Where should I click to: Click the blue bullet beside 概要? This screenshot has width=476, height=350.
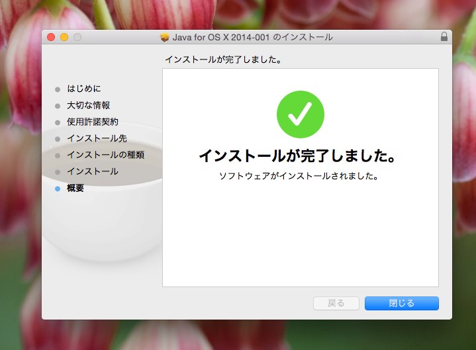58,189
